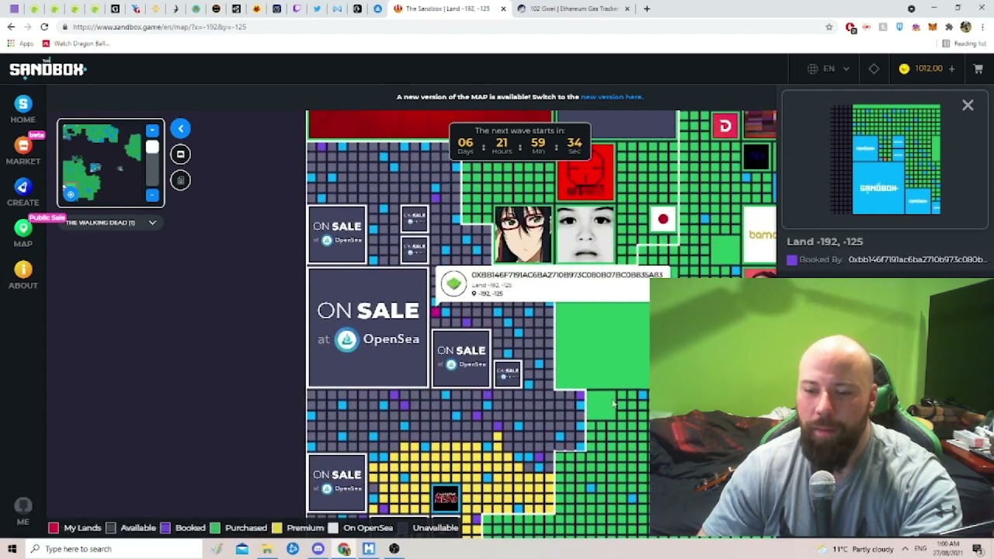Click the anime girl with glasses land
The width and height of the screenshot is (994, 559).
(523, 234)
